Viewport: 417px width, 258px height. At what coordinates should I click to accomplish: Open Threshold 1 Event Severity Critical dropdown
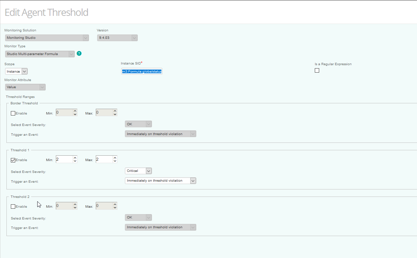138,171
